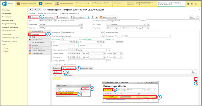The width and height of the screenshot is (202, 106).
Task: Open linked Хоз. субъект record icon
Action: click(x=149, y=24)
